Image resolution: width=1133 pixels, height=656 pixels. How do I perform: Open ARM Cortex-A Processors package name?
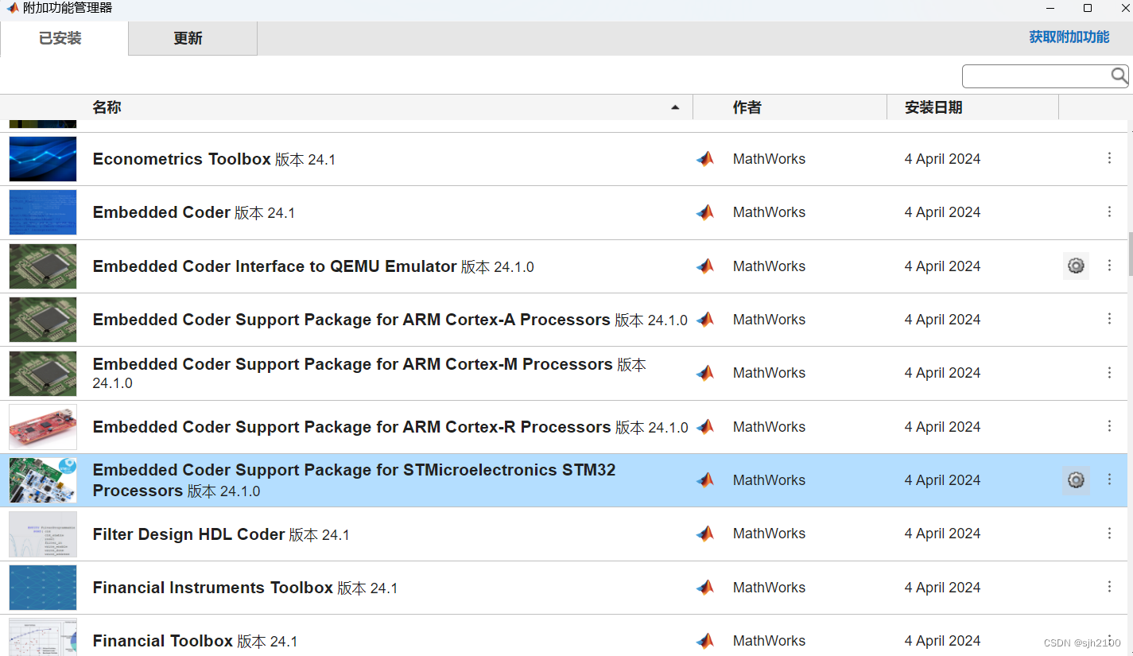[x=351, y=320]
